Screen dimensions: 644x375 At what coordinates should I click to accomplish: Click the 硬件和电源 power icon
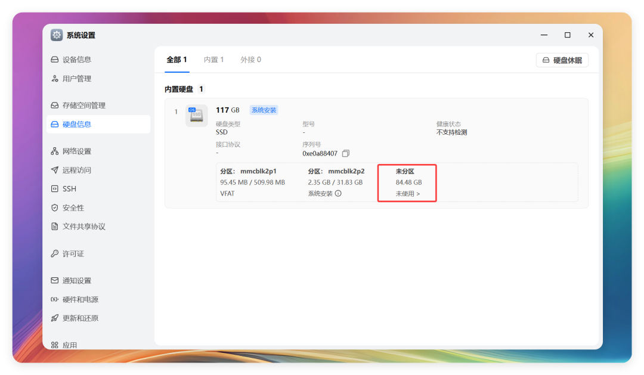tap(55, 299)
